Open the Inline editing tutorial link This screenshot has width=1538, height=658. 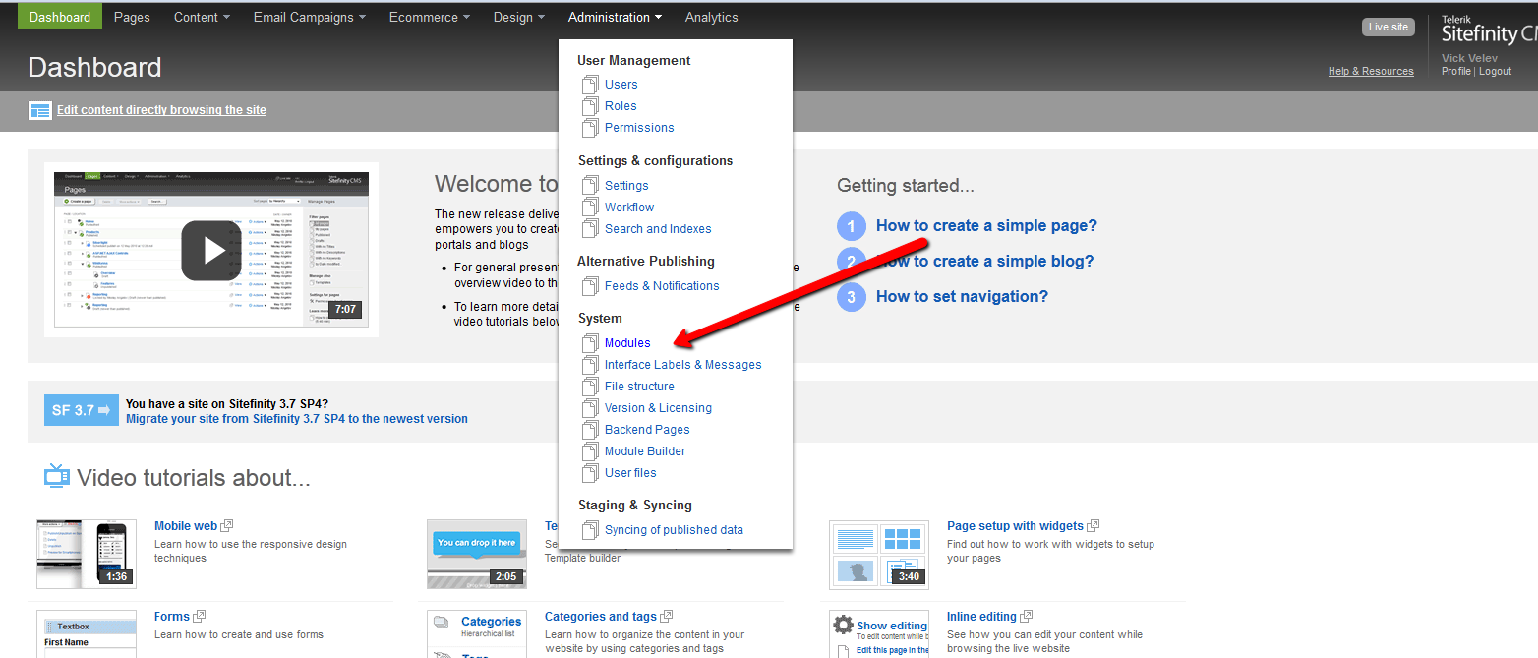[981, 617]
